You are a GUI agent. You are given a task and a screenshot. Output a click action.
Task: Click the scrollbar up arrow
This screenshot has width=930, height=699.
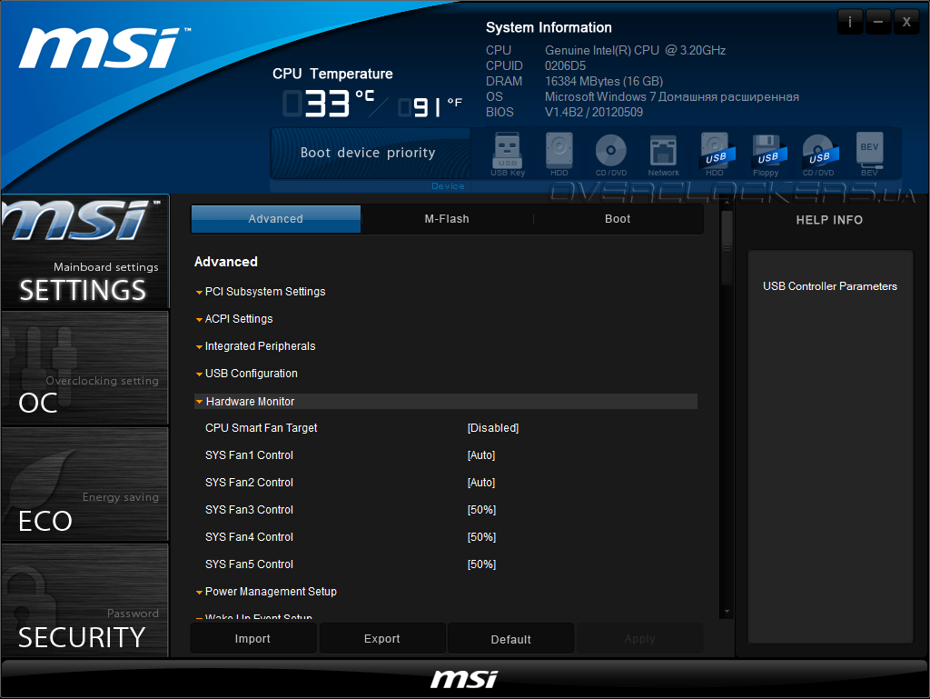click(727, 203)
